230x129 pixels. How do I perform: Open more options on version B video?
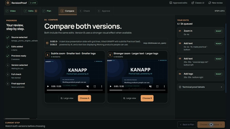pos(164,86)
